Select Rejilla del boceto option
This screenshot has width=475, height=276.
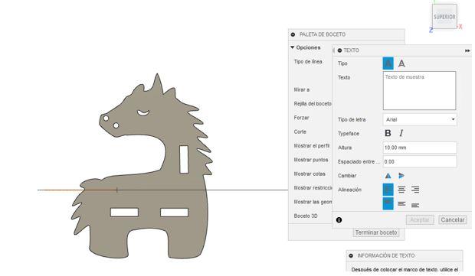point(313,104)
